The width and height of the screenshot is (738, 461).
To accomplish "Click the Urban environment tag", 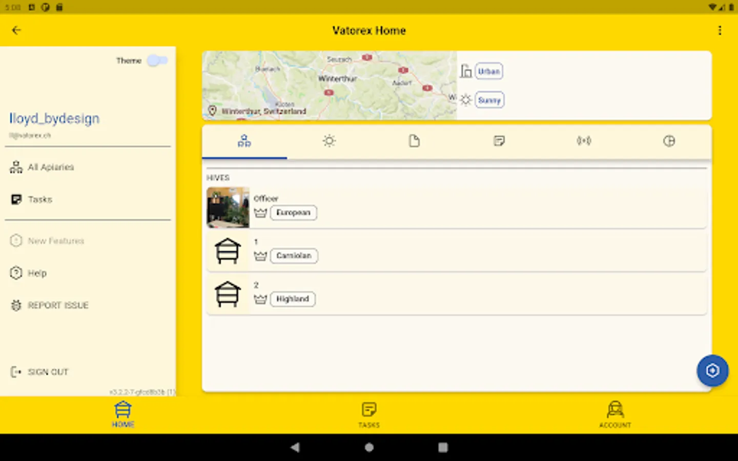I will click(x=489, y=72).
